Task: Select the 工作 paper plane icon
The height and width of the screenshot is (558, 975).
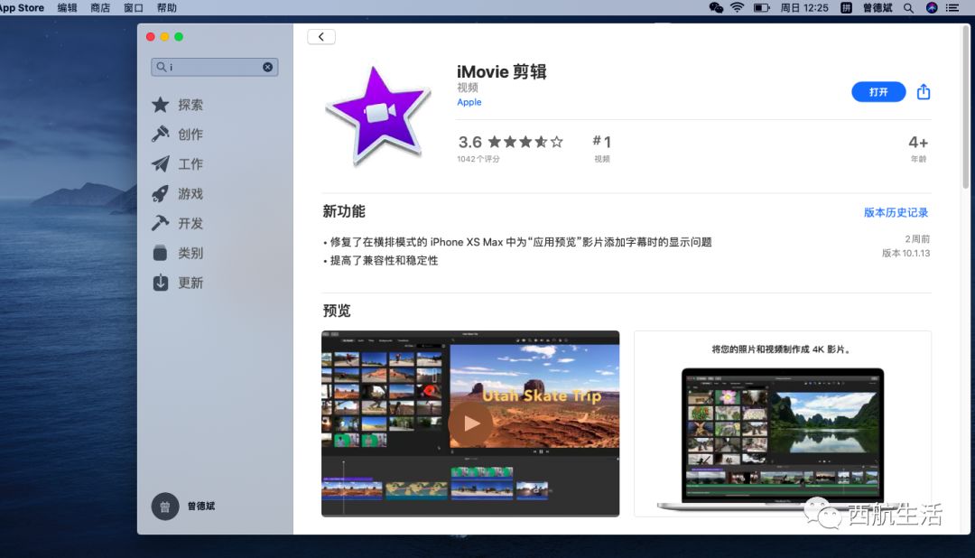Action: (x=161, y=163)
